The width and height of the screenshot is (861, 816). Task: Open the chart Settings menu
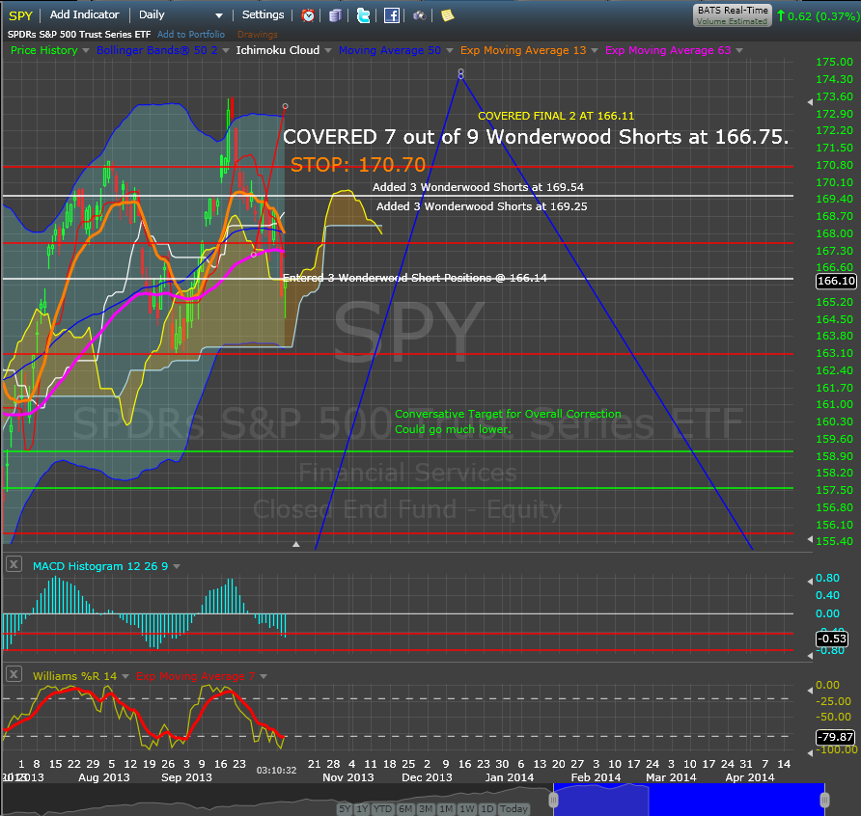263,14
